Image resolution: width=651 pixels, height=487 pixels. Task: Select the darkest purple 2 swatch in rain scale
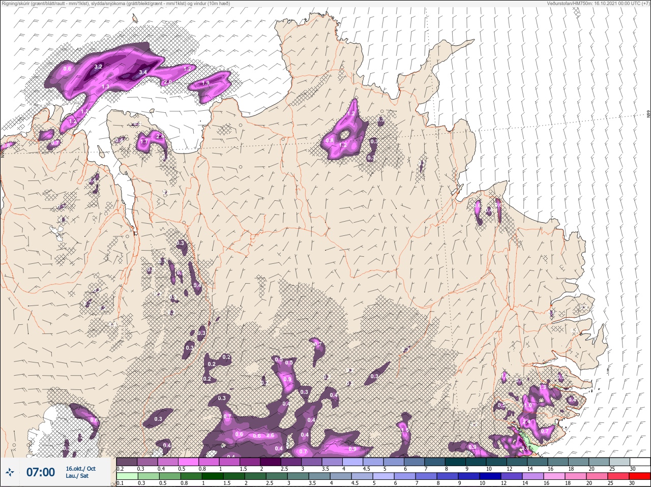272,462
